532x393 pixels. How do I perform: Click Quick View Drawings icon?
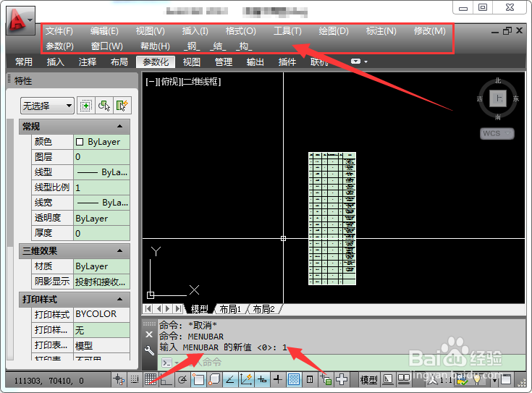point(404,379)
